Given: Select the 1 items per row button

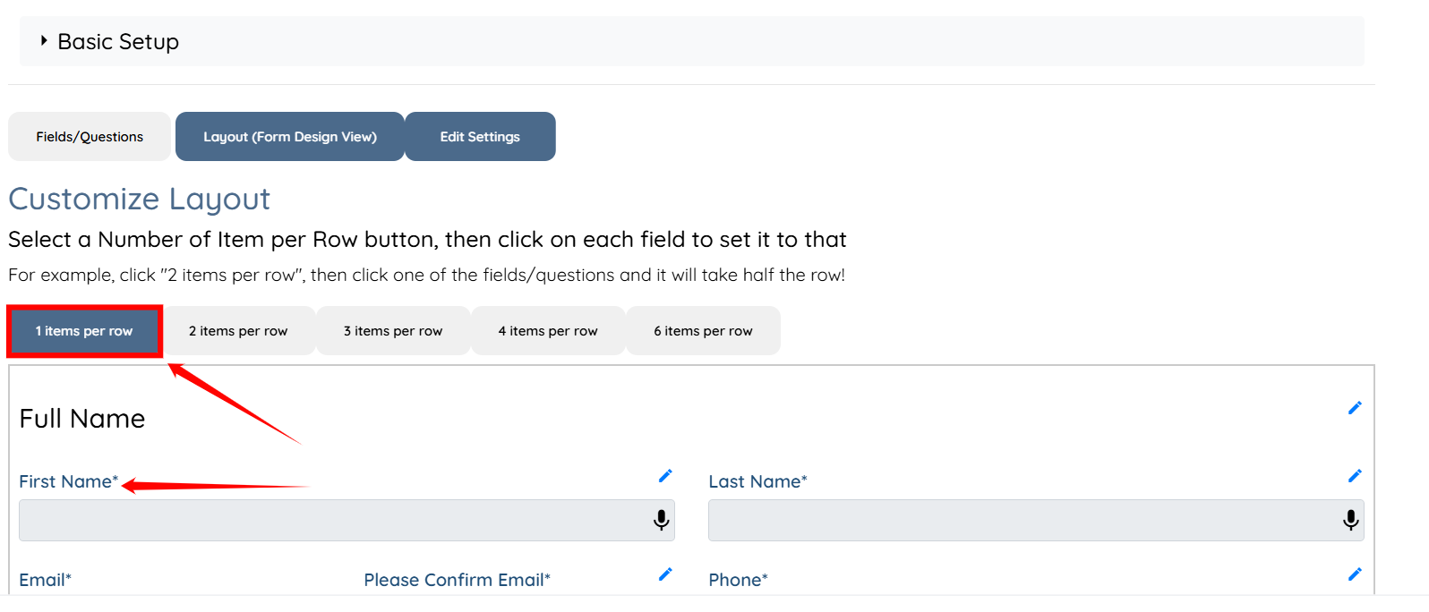Looking at the screenshot, I should pyautogui.click(x=84, y=331).
